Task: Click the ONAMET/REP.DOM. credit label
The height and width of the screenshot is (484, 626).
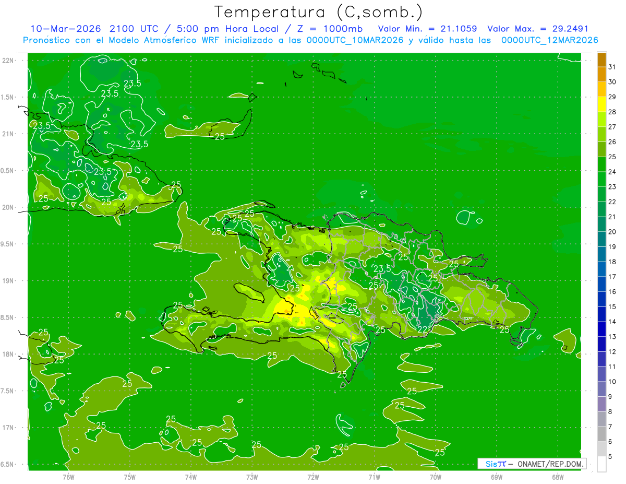Action: (x=550, y=464)
